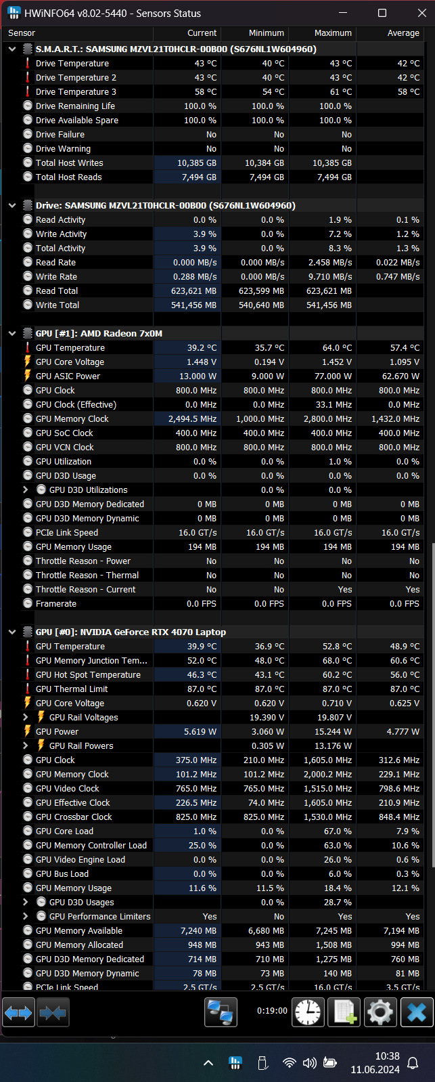Image resolution: width=435 pixels, height=1082 pixels.
Task: Click the USB safely remove hardware icon
Action: [x=262, y=1063]
